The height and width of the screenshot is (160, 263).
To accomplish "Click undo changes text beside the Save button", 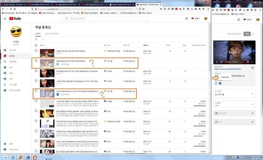I will click(x=234, y=34).
